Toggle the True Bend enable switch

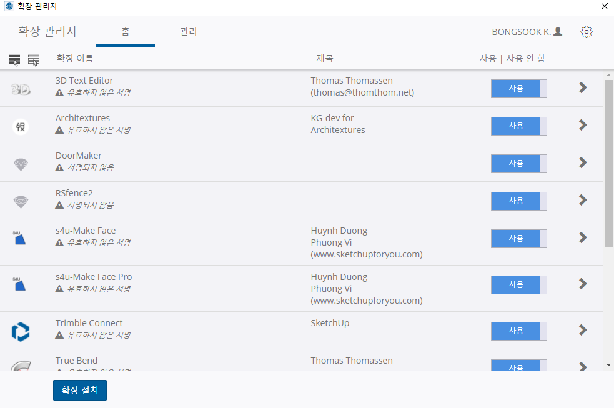point(519,366)
